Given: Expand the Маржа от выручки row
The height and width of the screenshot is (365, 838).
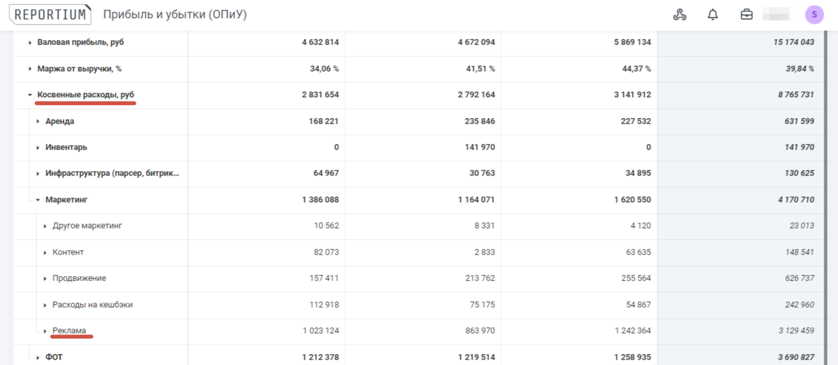Looking at the screenshot, I should coord(30,69).
